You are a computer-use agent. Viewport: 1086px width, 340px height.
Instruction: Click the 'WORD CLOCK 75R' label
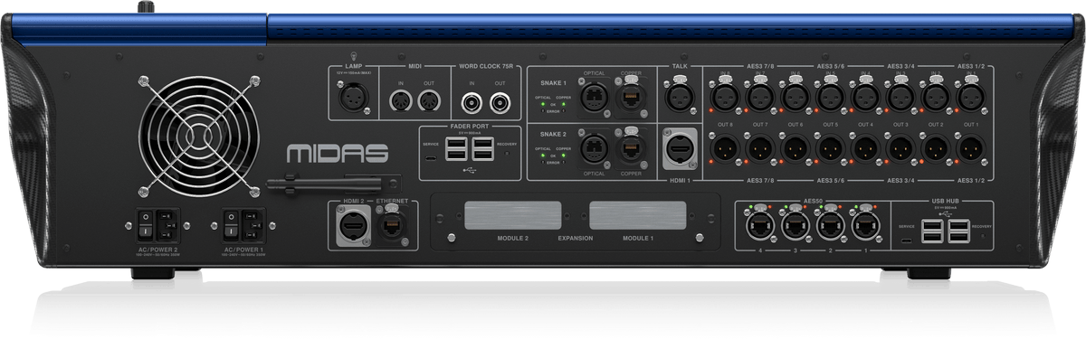(485, 67)
